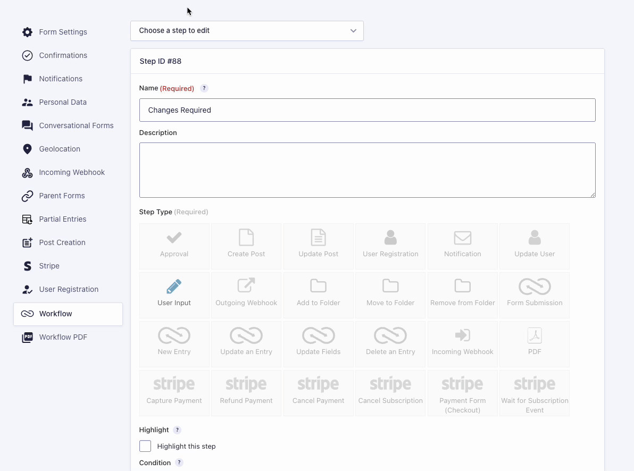Open the Choose a step to edit dropdown
Image resolution: width=634 pixels, height=471 pixels.
click(247, 31)
